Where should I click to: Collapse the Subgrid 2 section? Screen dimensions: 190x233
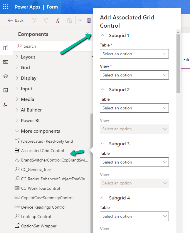(102, 89)
